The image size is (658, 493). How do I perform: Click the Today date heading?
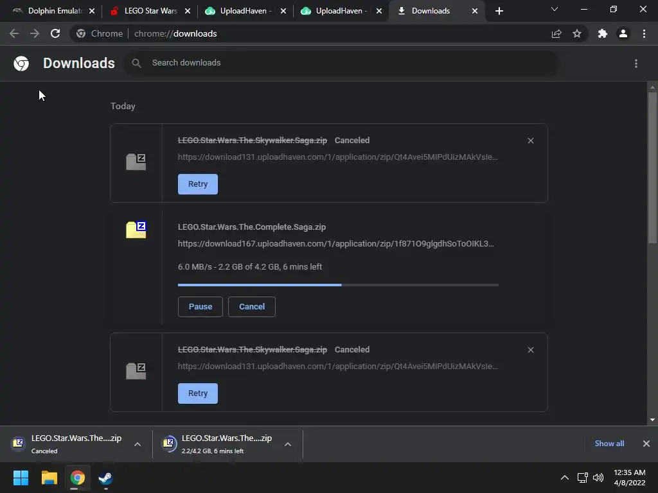tap(123, 106)
